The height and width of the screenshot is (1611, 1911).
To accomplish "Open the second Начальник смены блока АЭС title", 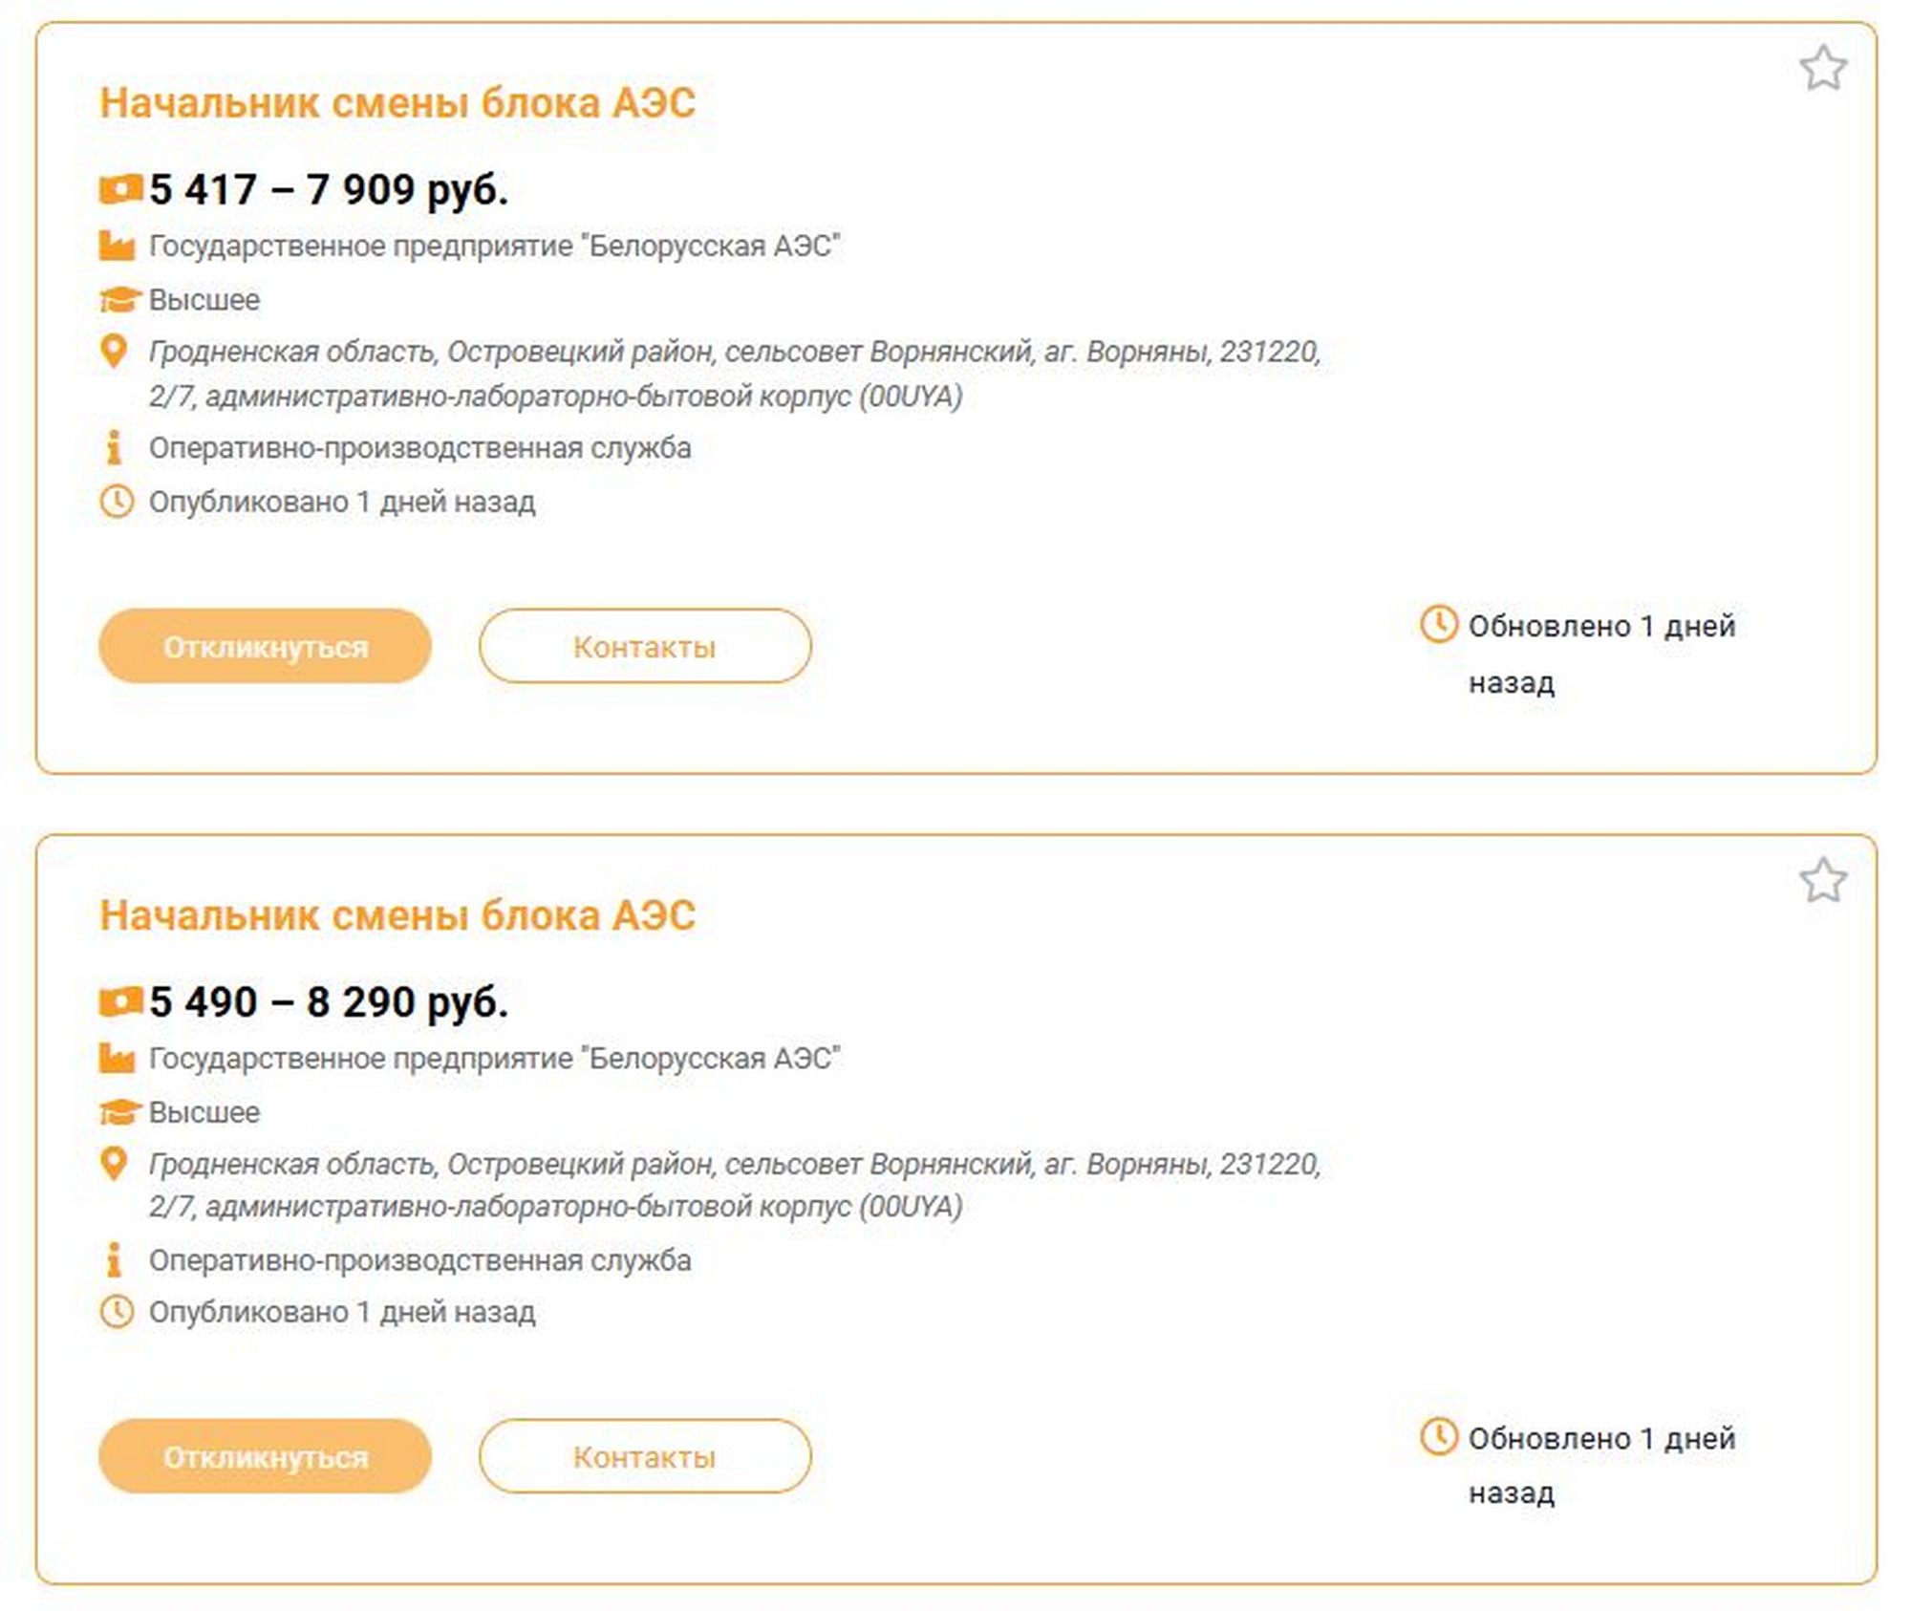I will [397, 914].
